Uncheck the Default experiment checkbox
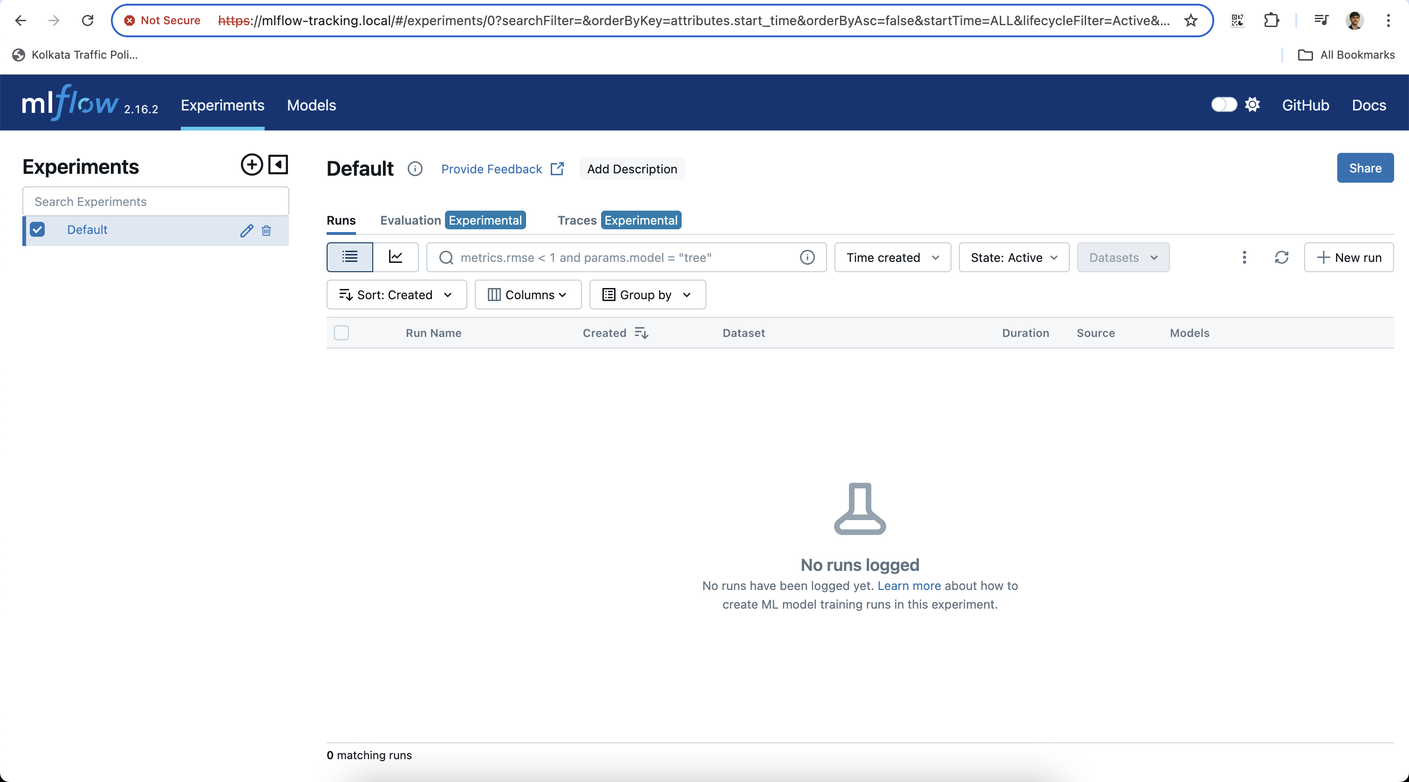Image resolution: width=1409 pixels, height=782 pixels. 37,229
